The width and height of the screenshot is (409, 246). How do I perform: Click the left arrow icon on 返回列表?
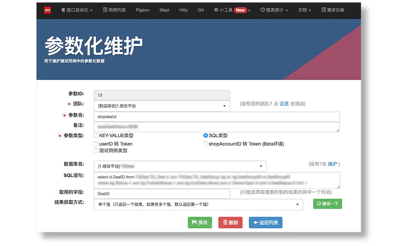pos(256,222)
